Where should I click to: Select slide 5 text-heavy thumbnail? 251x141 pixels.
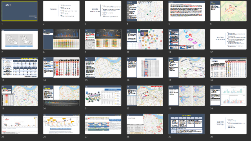pyautogui.click(x=187, y=11)
